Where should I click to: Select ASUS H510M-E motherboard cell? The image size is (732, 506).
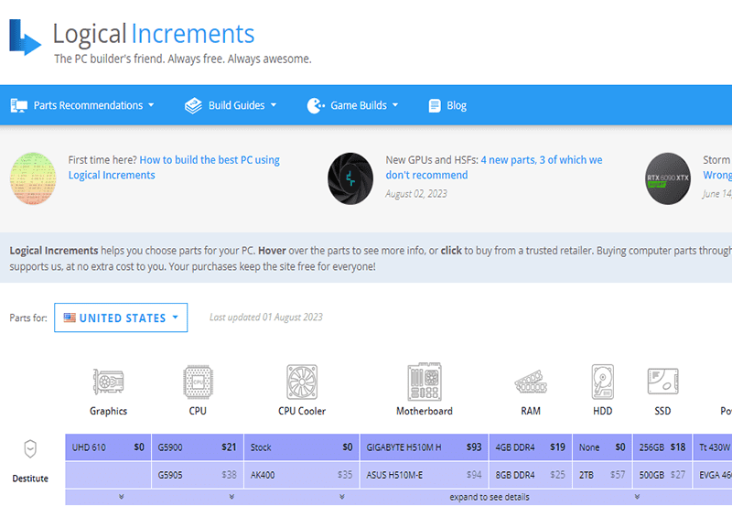(x=424, y=475)
